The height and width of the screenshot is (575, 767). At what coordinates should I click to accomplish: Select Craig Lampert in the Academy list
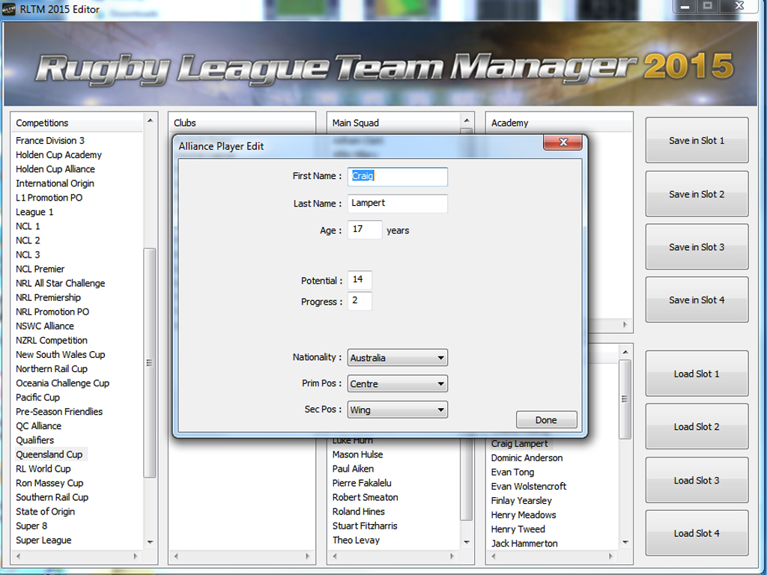[x=519, y=443]
